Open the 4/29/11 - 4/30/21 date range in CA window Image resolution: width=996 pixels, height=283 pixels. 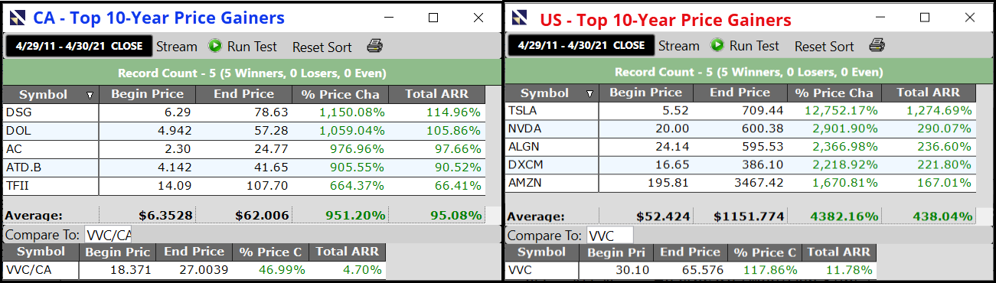point(79,46)
